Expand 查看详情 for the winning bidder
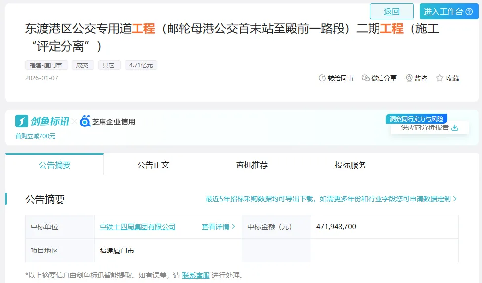Image resolution: width=482 pixels, height=283 pixels. click(218, 227)
